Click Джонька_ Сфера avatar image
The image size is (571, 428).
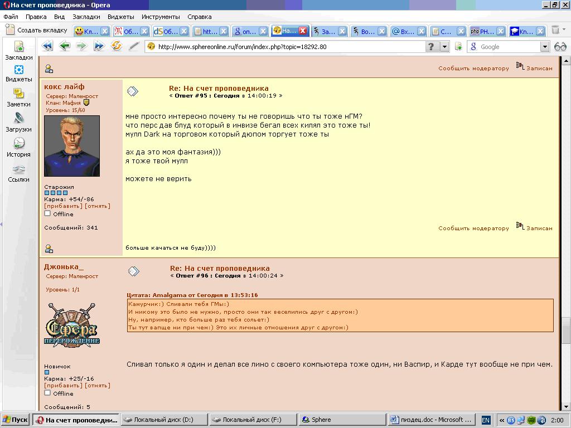[x=72, y=325]
